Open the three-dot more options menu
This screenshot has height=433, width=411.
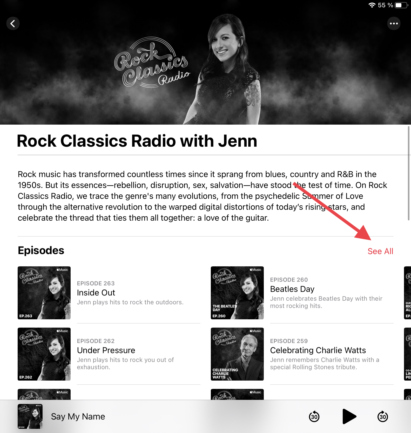(x=394, y=24)
